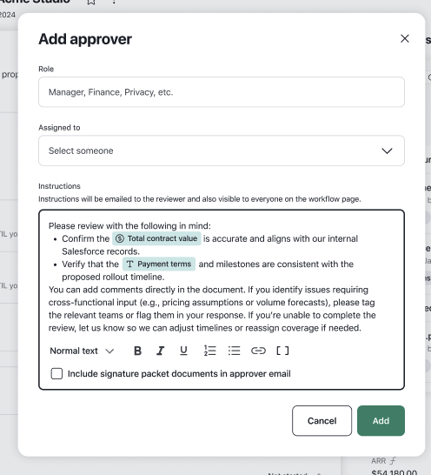The width and height of the screenshot is (431, 475).
Task: Underline the selected instruction text
Action: [x=183, y=351]
